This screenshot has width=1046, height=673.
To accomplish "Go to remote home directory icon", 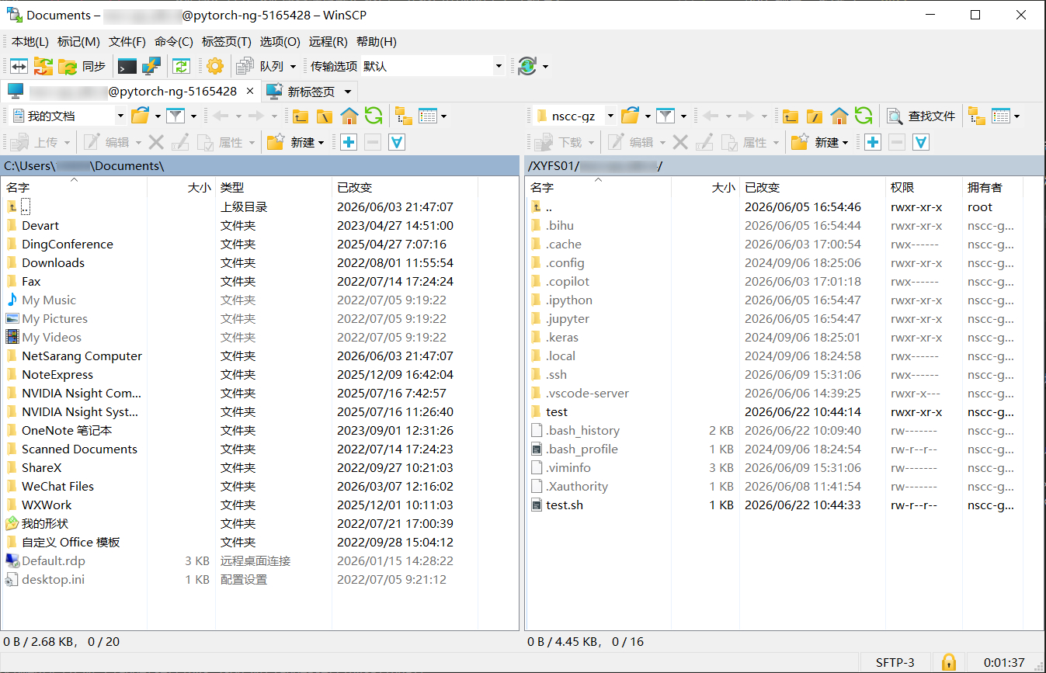I will click(839, 116).
